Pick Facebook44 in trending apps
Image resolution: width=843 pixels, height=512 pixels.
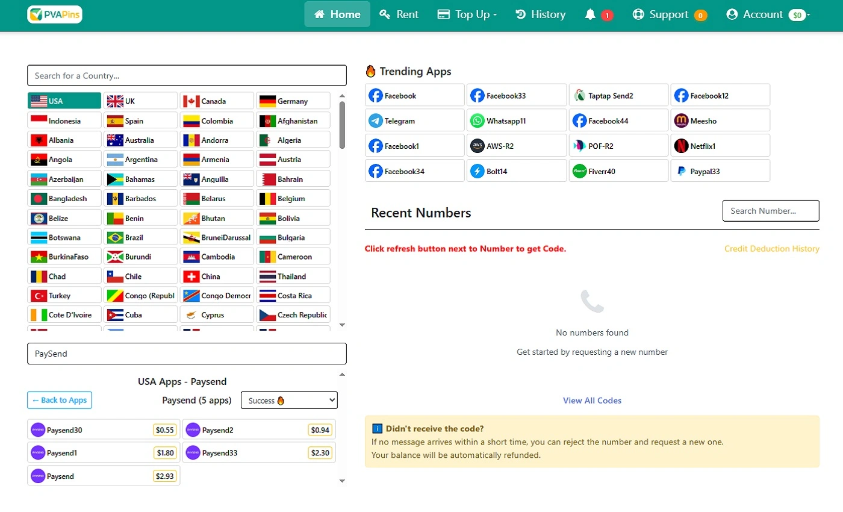coord(618,120)
